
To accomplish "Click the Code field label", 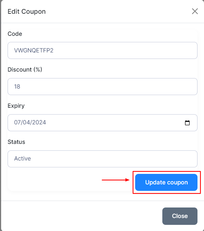I will point(15,34).
